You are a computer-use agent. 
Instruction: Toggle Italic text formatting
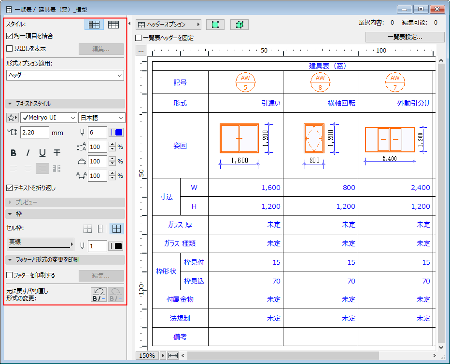[28, 153]
